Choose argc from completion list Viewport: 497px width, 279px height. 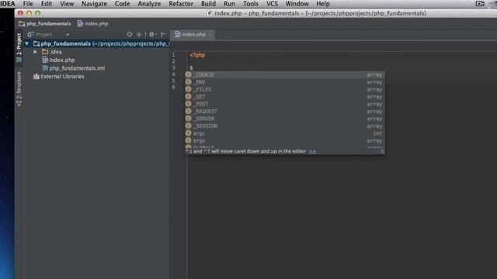click(285, 133)
